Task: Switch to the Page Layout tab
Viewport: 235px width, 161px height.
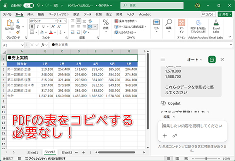Action: 58,14
